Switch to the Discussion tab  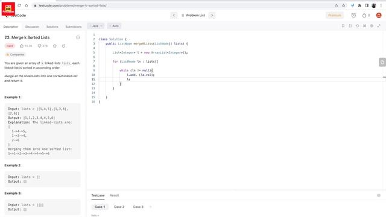tap(32, 27)
